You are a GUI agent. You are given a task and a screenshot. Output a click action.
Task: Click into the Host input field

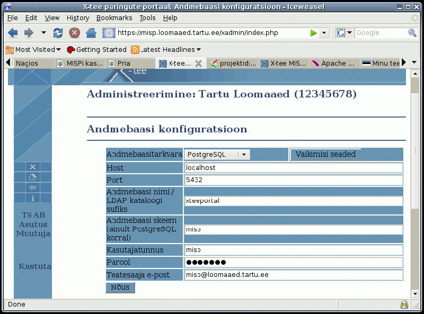(x=294, y=167)
